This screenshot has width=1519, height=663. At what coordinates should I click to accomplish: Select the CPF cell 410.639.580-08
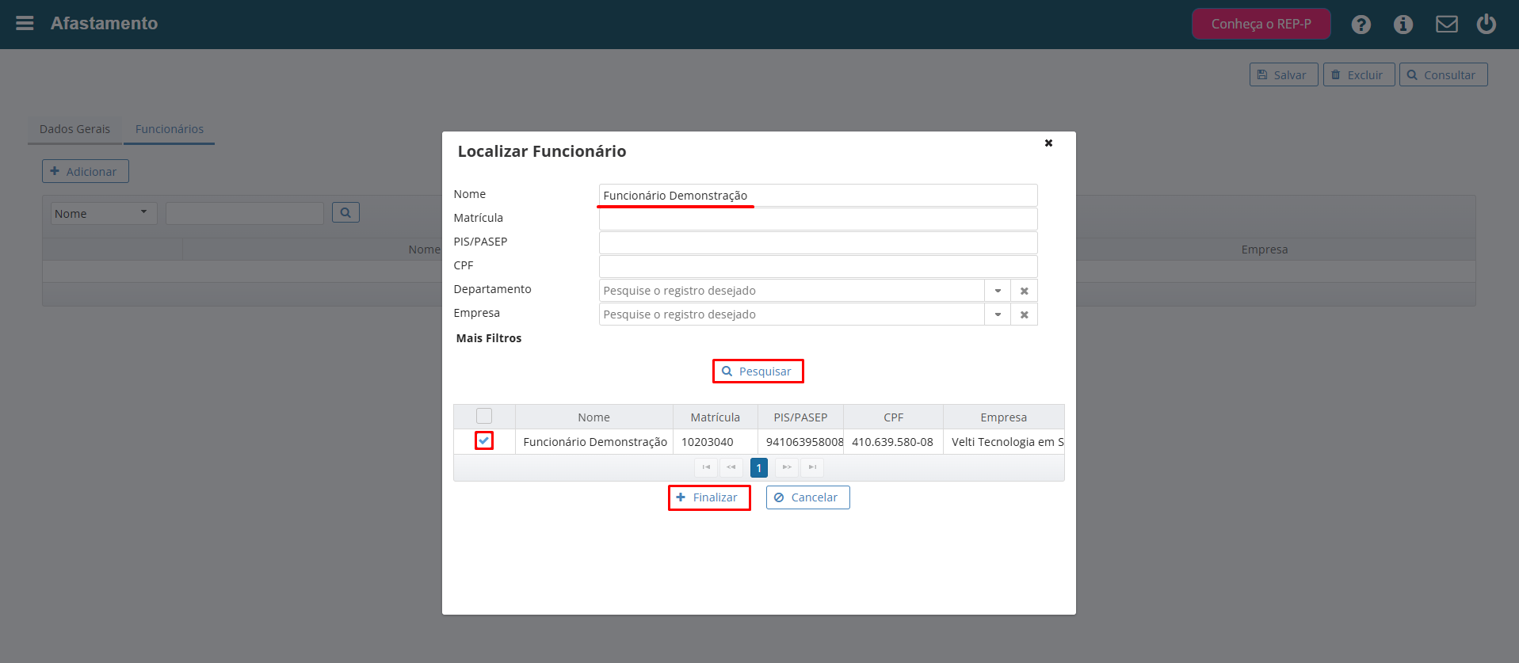coord(893,442)
